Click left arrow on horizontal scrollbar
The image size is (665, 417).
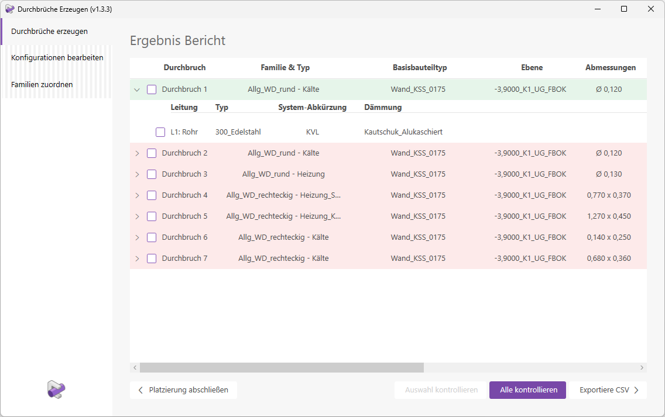point(135,368)
